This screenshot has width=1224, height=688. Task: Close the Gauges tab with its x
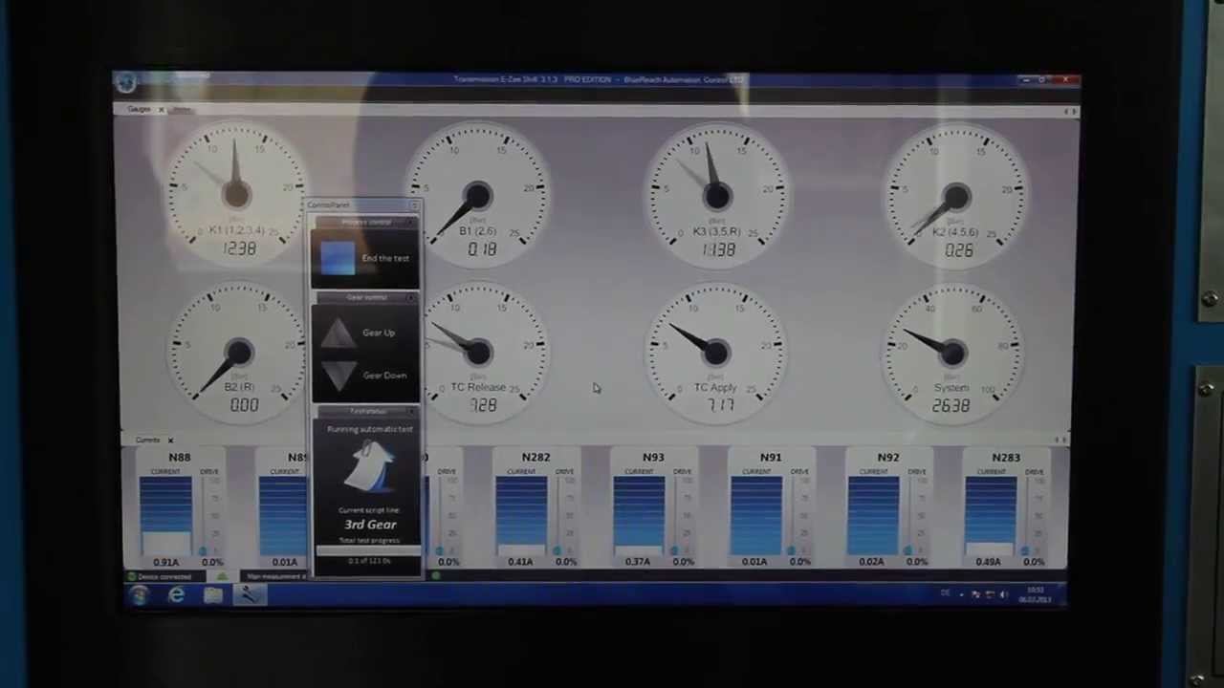click(x=162, y=110)
